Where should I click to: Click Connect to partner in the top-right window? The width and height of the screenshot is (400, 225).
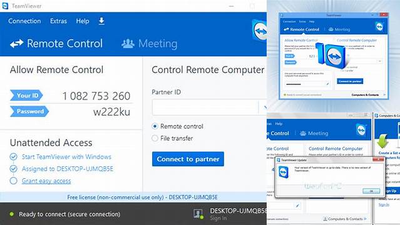(350, 81)
